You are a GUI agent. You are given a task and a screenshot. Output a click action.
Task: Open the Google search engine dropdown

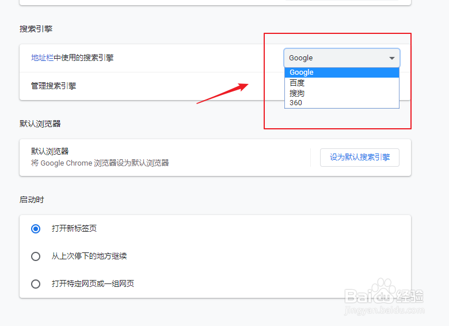[x=341, y=58]
